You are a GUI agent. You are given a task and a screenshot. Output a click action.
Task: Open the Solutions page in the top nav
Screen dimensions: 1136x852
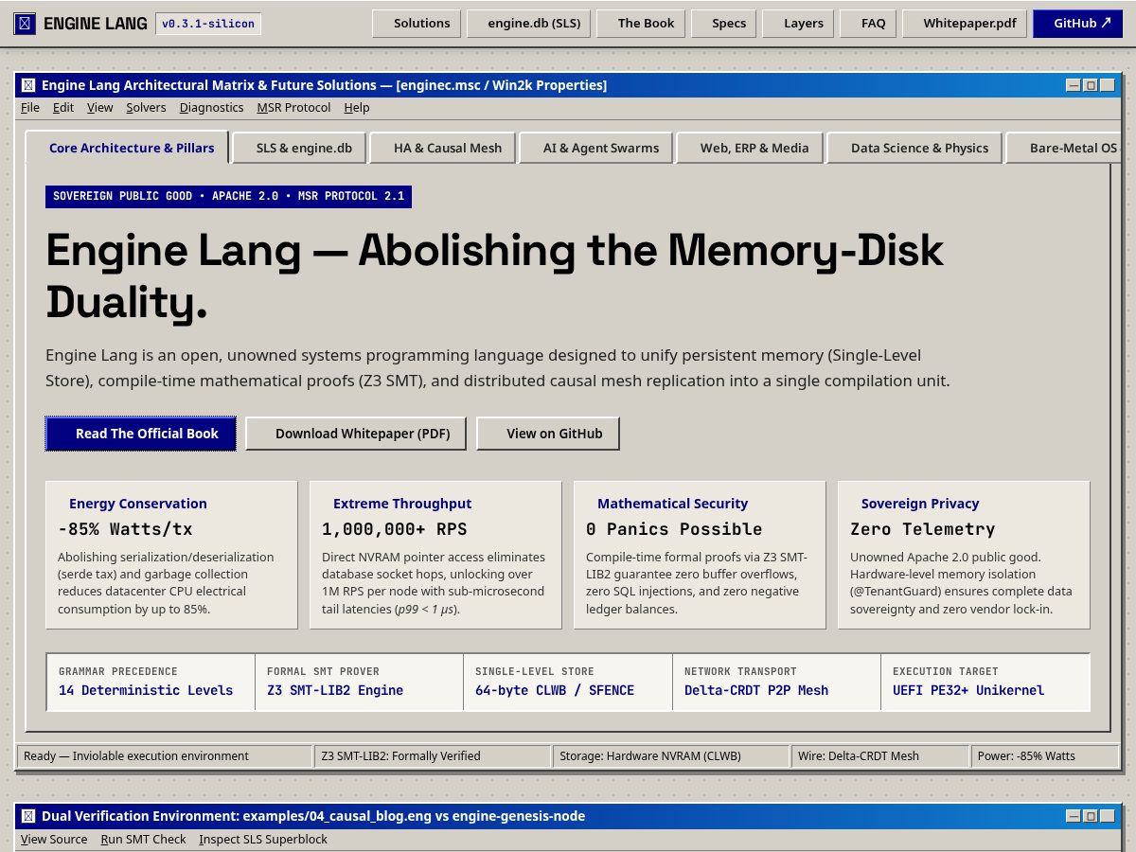coord(417,23)
